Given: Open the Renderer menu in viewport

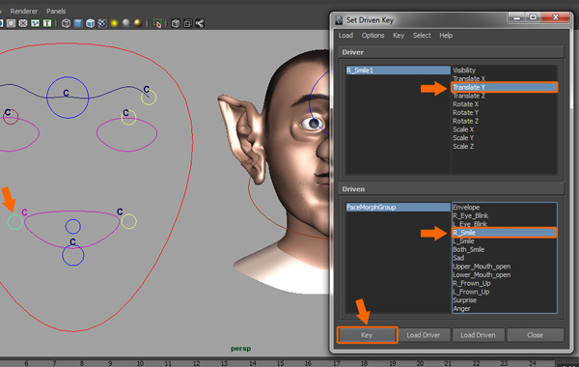Looking at the screenshot, I should point(23,11).
